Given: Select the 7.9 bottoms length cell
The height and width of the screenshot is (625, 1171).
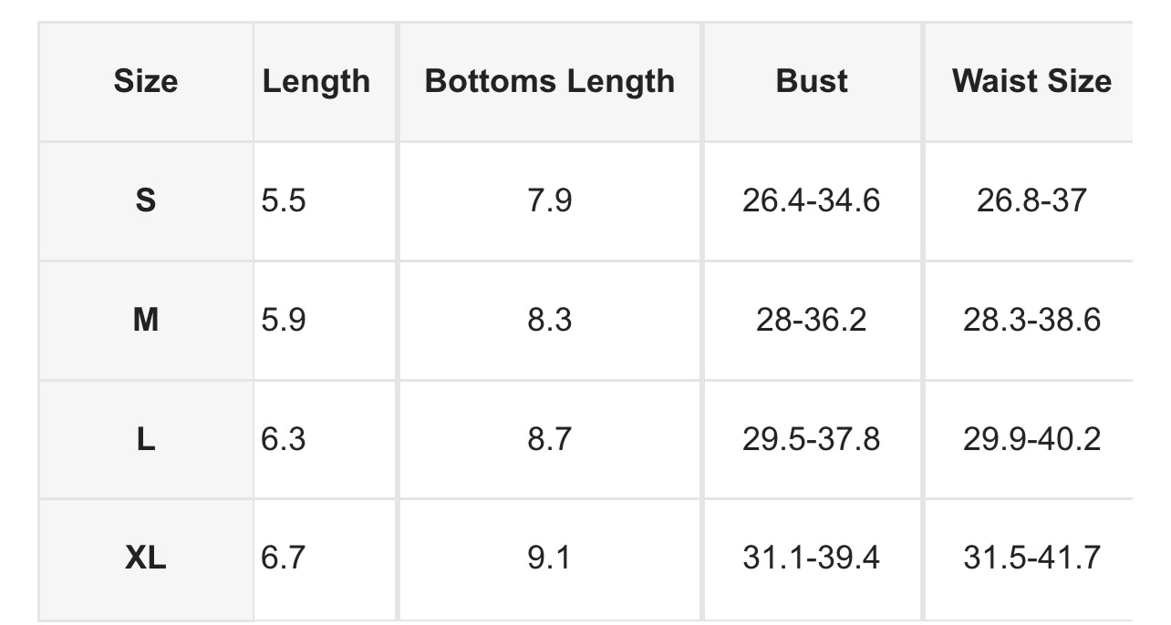Looking at the screenshot, I should (x=550, y=200).
